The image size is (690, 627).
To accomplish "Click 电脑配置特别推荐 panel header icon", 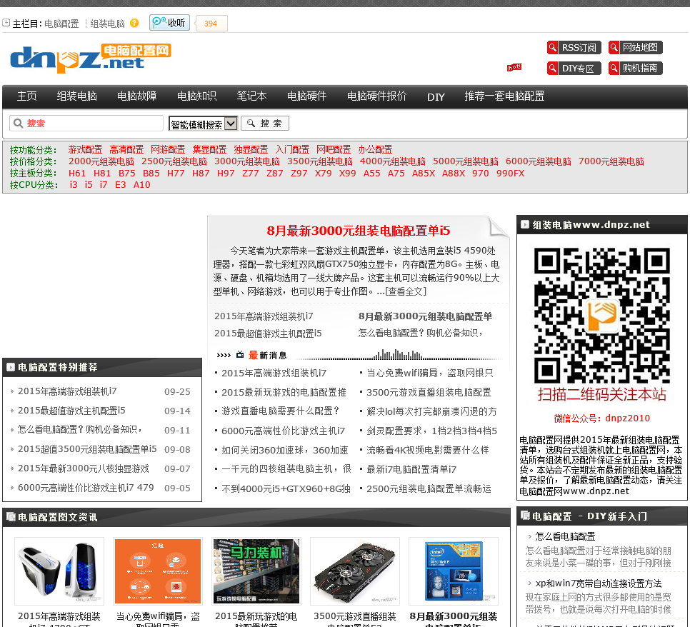I will click(11, 367).
